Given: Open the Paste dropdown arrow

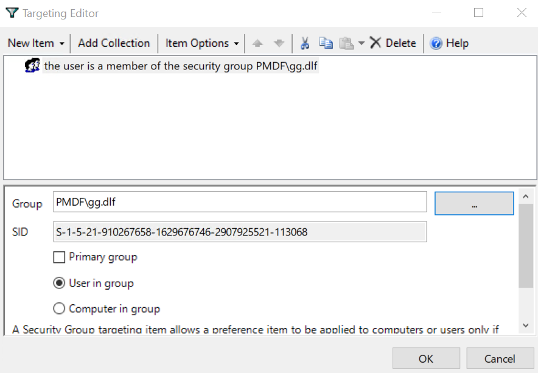Looking at the screenshot, I should (362, 43).
